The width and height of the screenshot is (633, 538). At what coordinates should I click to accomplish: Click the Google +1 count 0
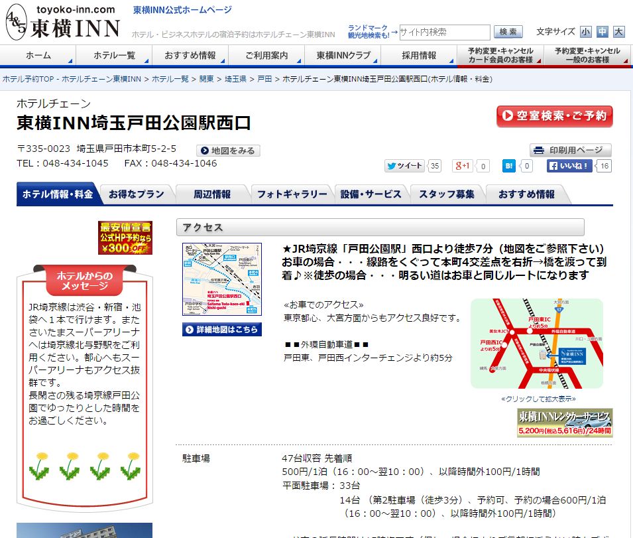click(x=483, y=166)
